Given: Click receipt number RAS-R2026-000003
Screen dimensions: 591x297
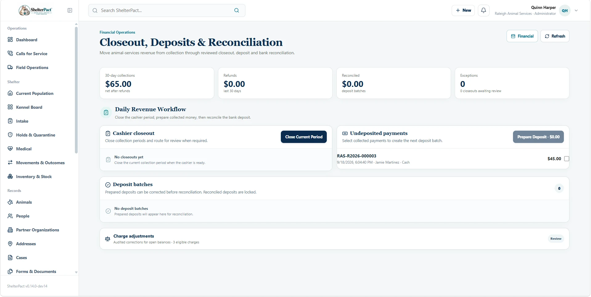Looking at the screenshot, I should point(356,156).
